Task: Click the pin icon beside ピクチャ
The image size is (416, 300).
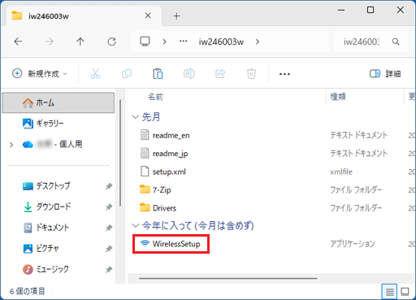Action: coord(109,249)
